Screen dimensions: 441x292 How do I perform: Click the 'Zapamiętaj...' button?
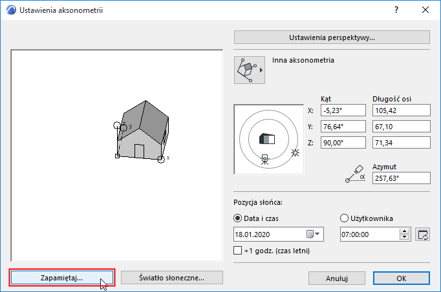tap(61, 278)
